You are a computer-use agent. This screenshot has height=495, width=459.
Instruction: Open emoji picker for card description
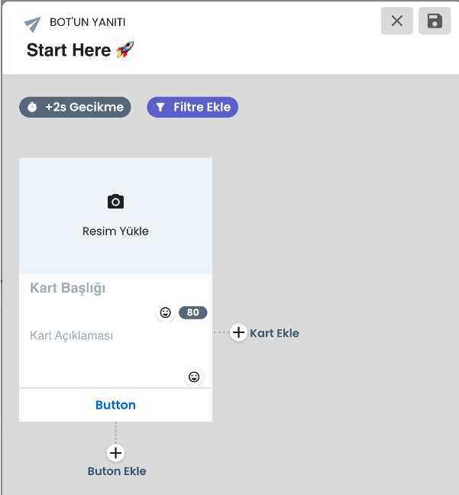(x=194, y=377)
